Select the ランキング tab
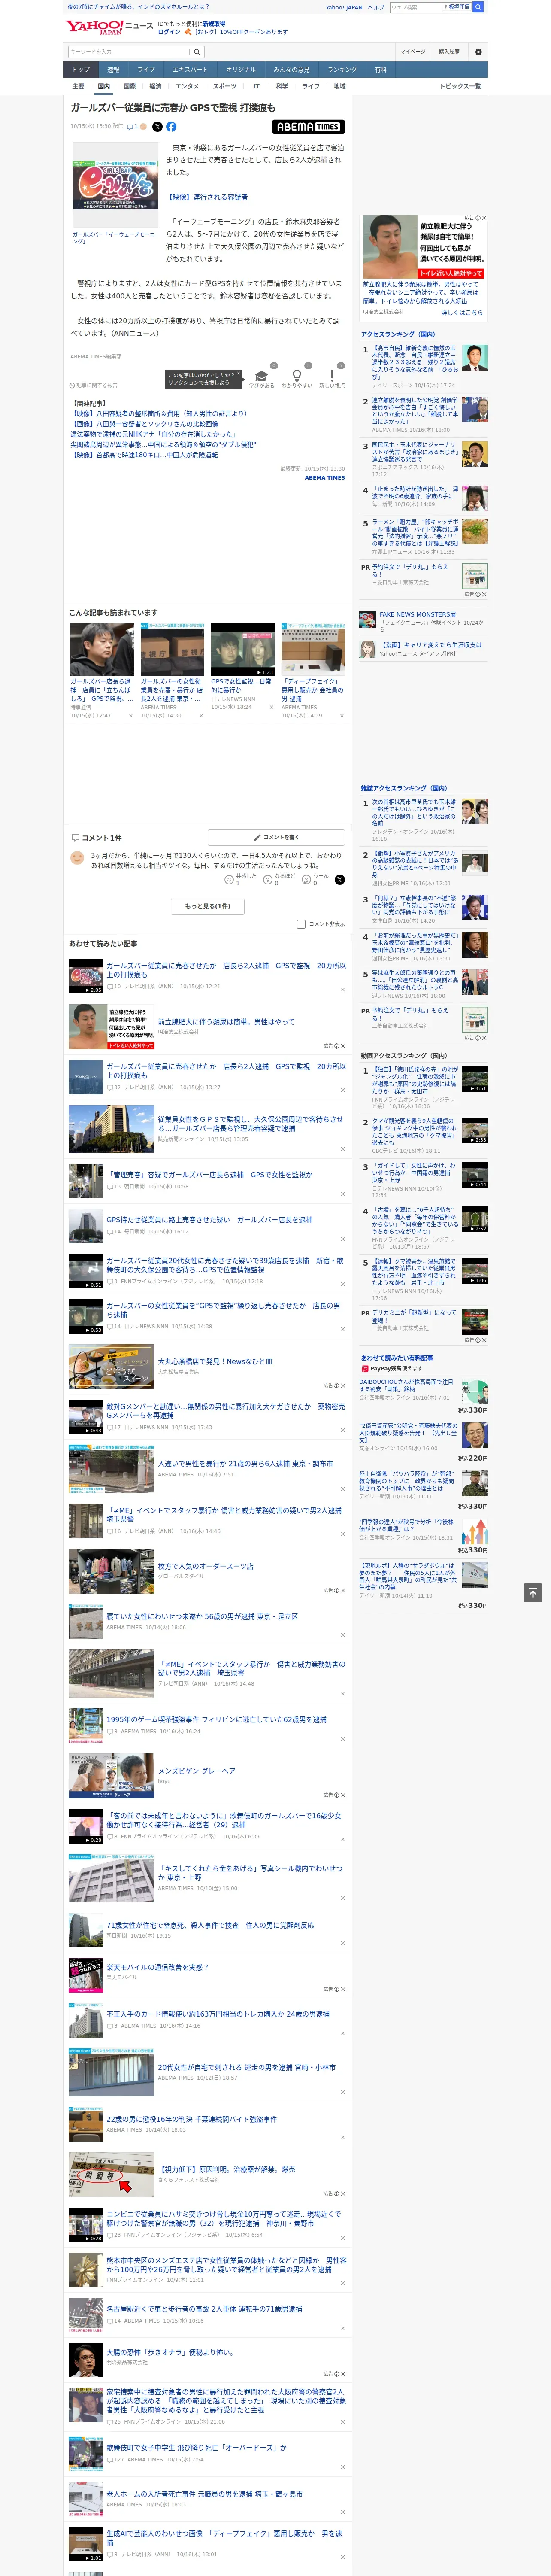 (342, 70)
